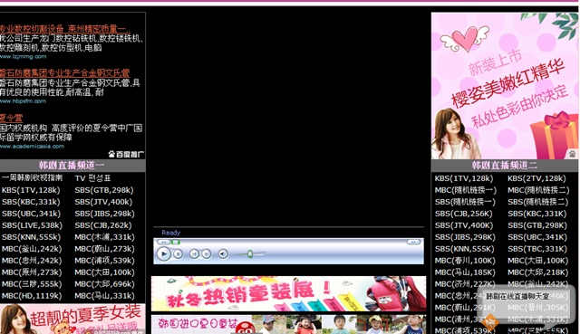The width and height of the screenshot is (580, 334).
Task: Click the rewind button on seek bar
Action: [x=163, y=242]
